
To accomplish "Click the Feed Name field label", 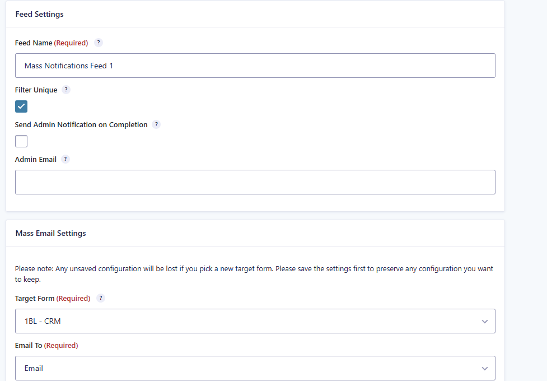I will pyautogui.click(x=34, y=43).
